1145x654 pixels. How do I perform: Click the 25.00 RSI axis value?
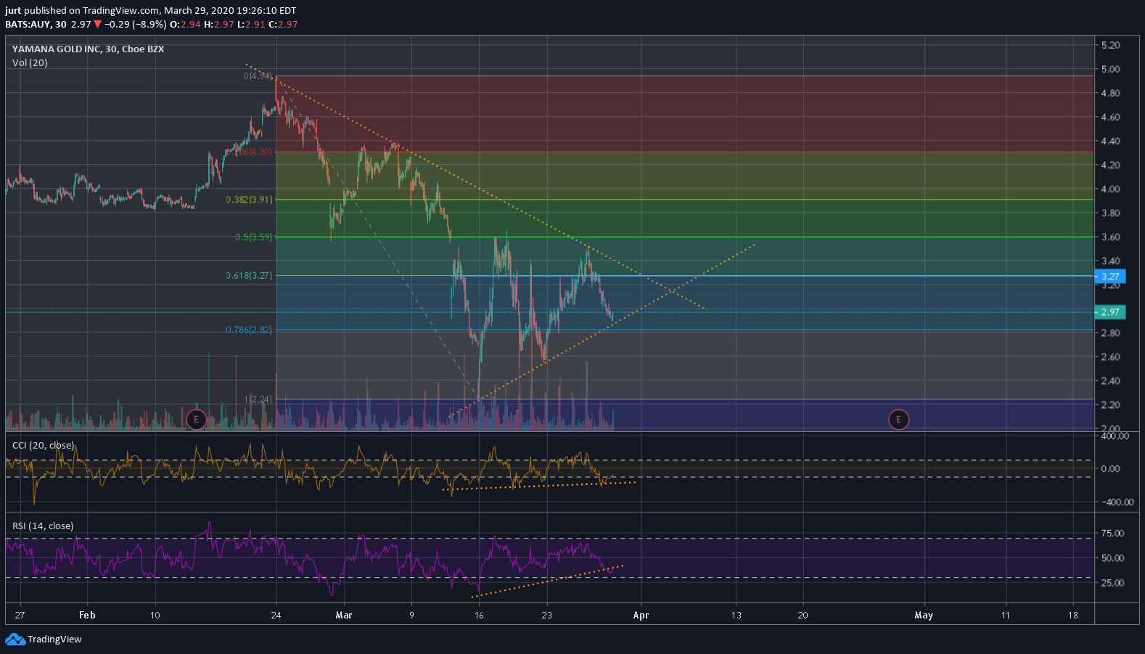click(x=1112, y=583)
